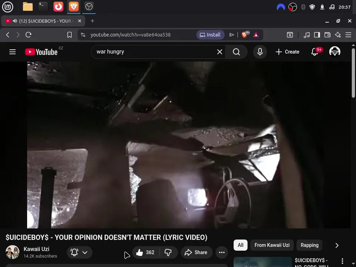Image resolution: width=356 pixels, height=267 pixels.
Task: Open the terminal from the panel
Action: (x=43, y=7)
